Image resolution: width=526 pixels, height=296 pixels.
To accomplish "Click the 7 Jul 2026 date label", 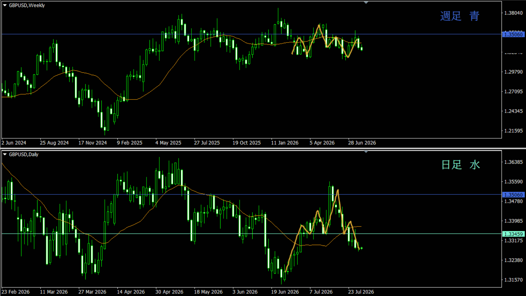I will pyautogui.click(x=321, y=292).
